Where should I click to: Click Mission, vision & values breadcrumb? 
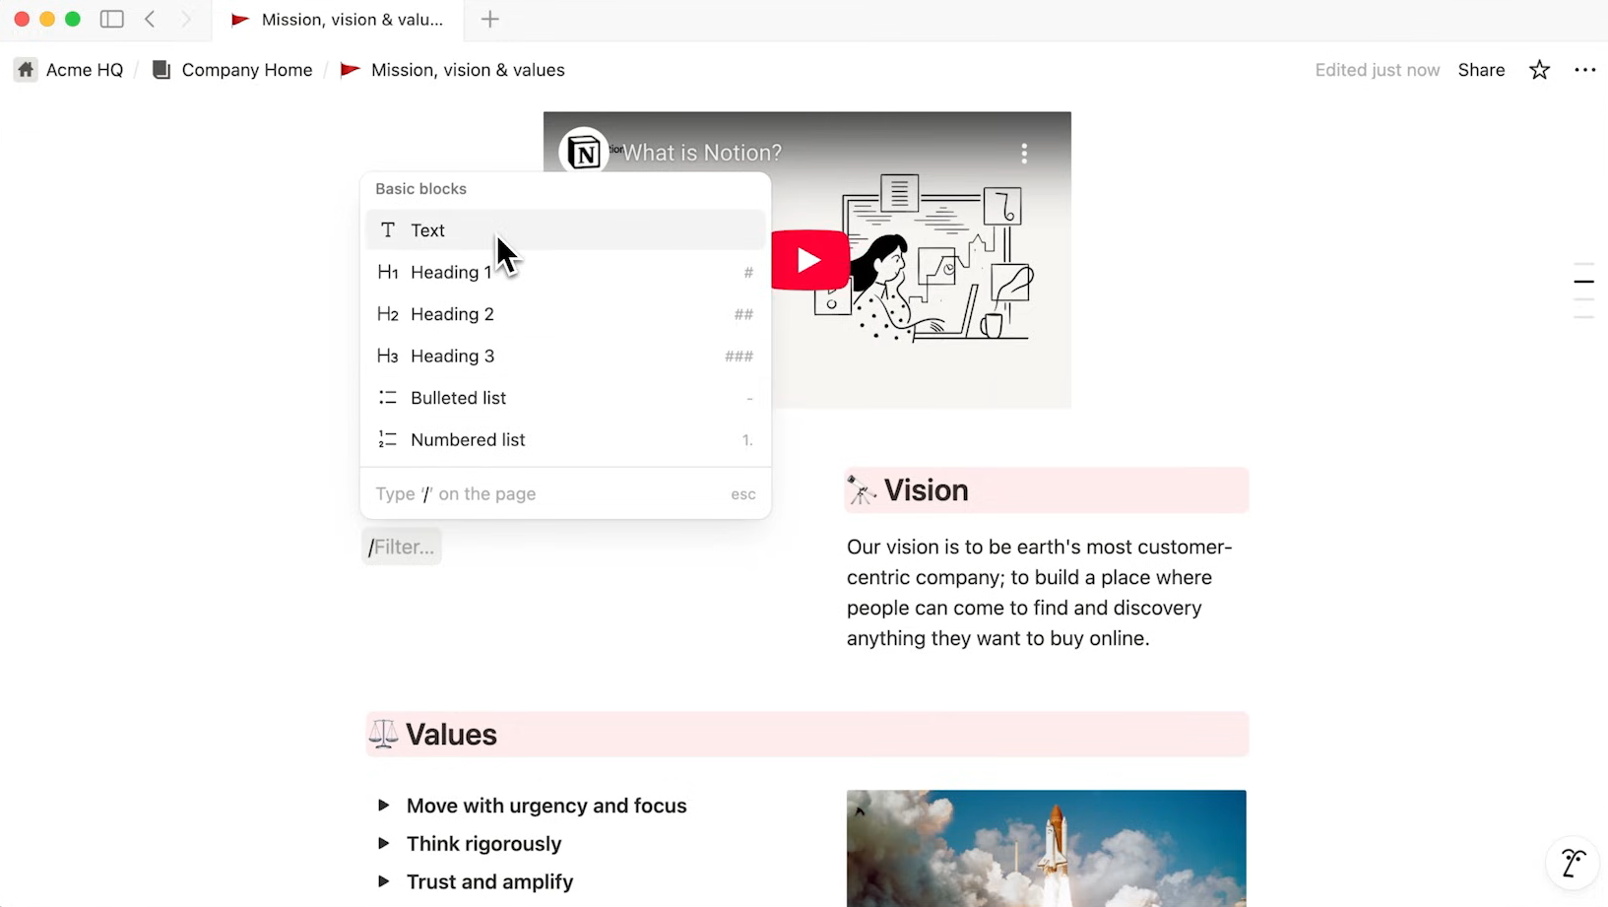(468, 70)
